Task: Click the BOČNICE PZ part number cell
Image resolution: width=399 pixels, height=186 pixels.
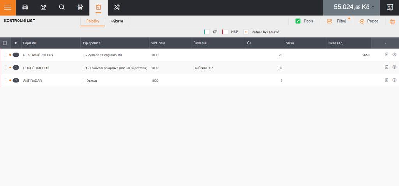Action: click(x=203, y=68)
